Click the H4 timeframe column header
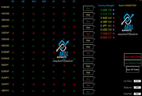 [64, 1]
